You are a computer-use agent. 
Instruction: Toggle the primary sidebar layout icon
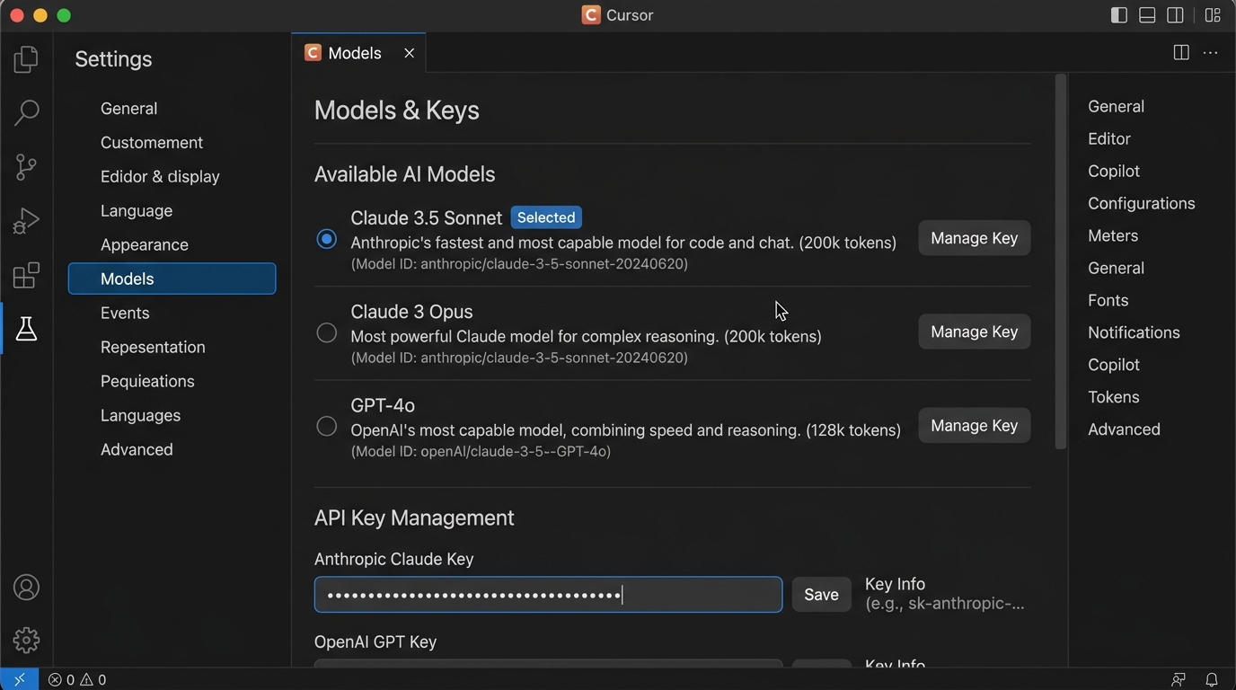click(1118, 15)
